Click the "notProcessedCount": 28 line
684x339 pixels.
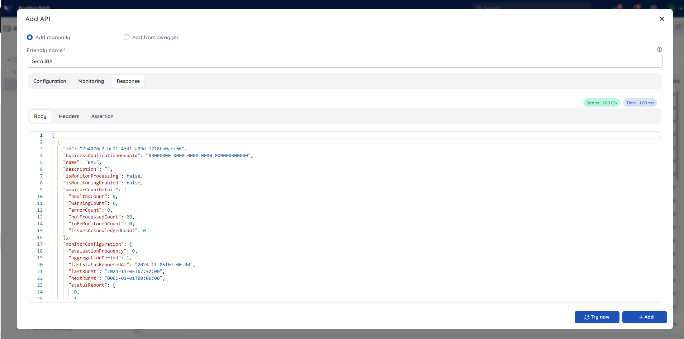pos(101,217)
